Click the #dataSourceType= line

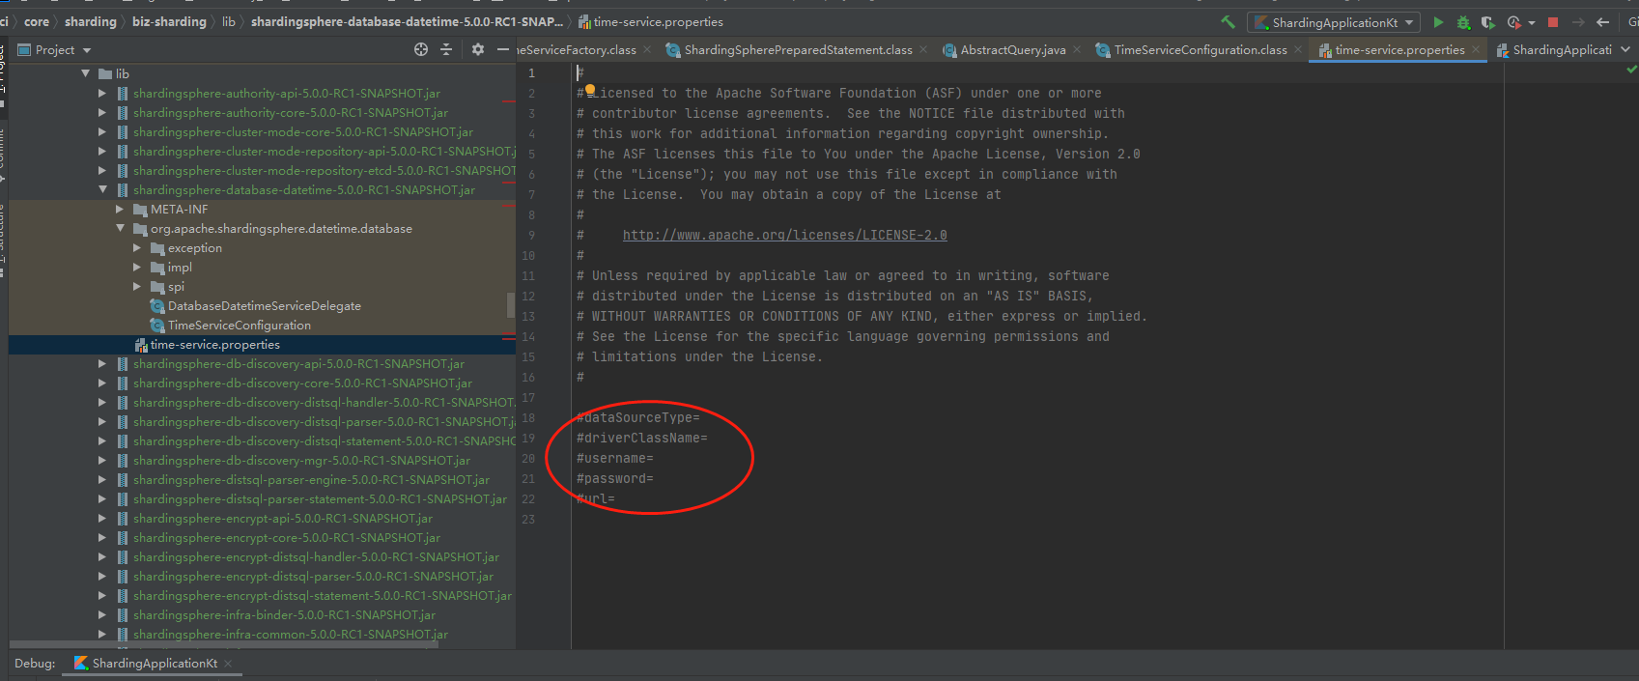tap(638, 417)
